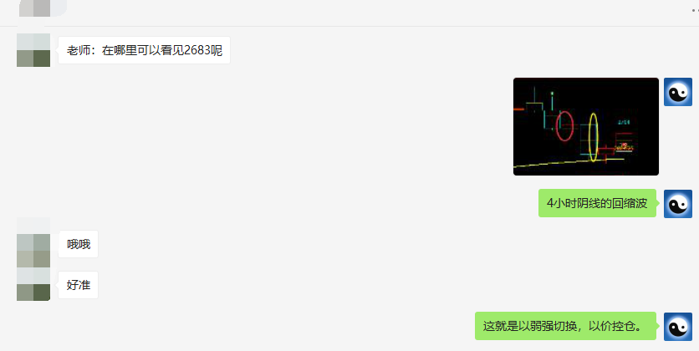The width and height of the screenshot is (699, 351).
Task: Click the yellow ellipse inside chart thumbnail
Action: [x=593, y=138]
